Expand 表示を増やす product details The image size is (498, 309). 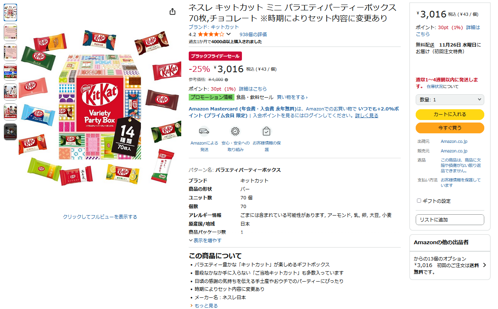205,240
